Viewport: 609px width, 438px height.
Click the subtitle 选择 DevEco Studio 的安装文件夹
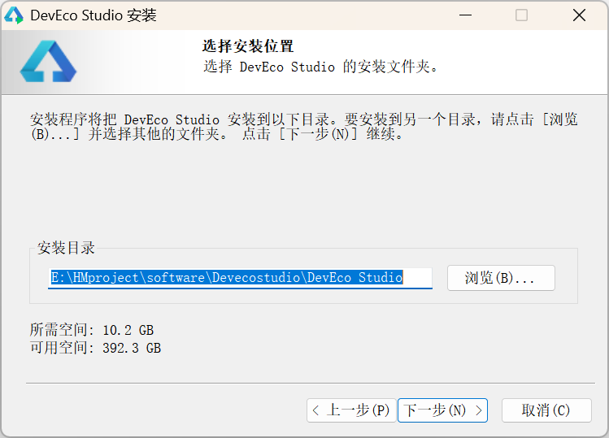click(321, 67)
